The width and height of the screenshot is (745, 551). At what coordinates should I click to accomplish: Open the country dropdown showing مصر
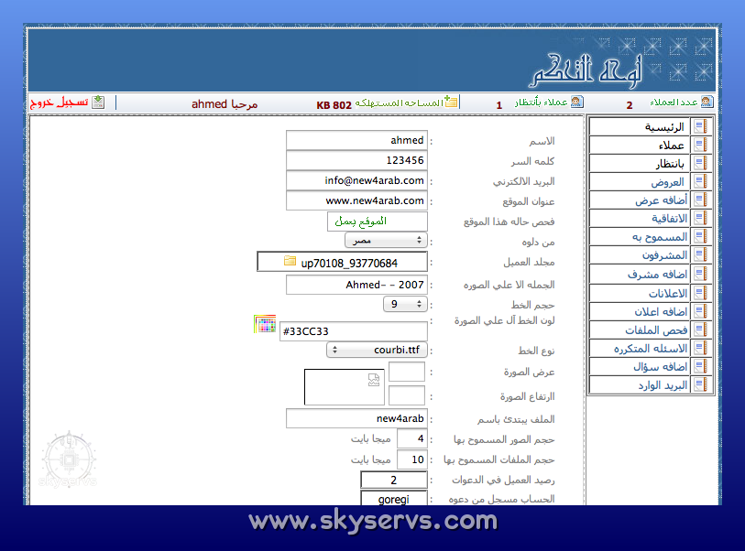386,240
